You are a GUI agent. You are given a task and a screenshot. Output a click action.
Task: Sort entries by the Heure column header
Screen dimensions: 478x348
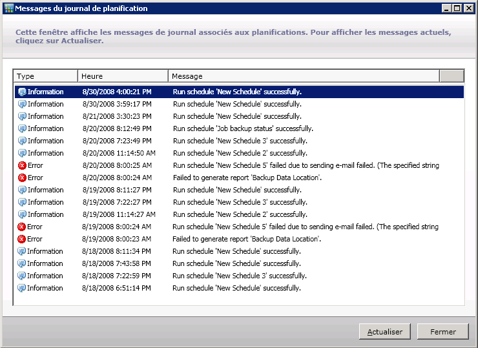pyautogui.click(x=123, y=76)
